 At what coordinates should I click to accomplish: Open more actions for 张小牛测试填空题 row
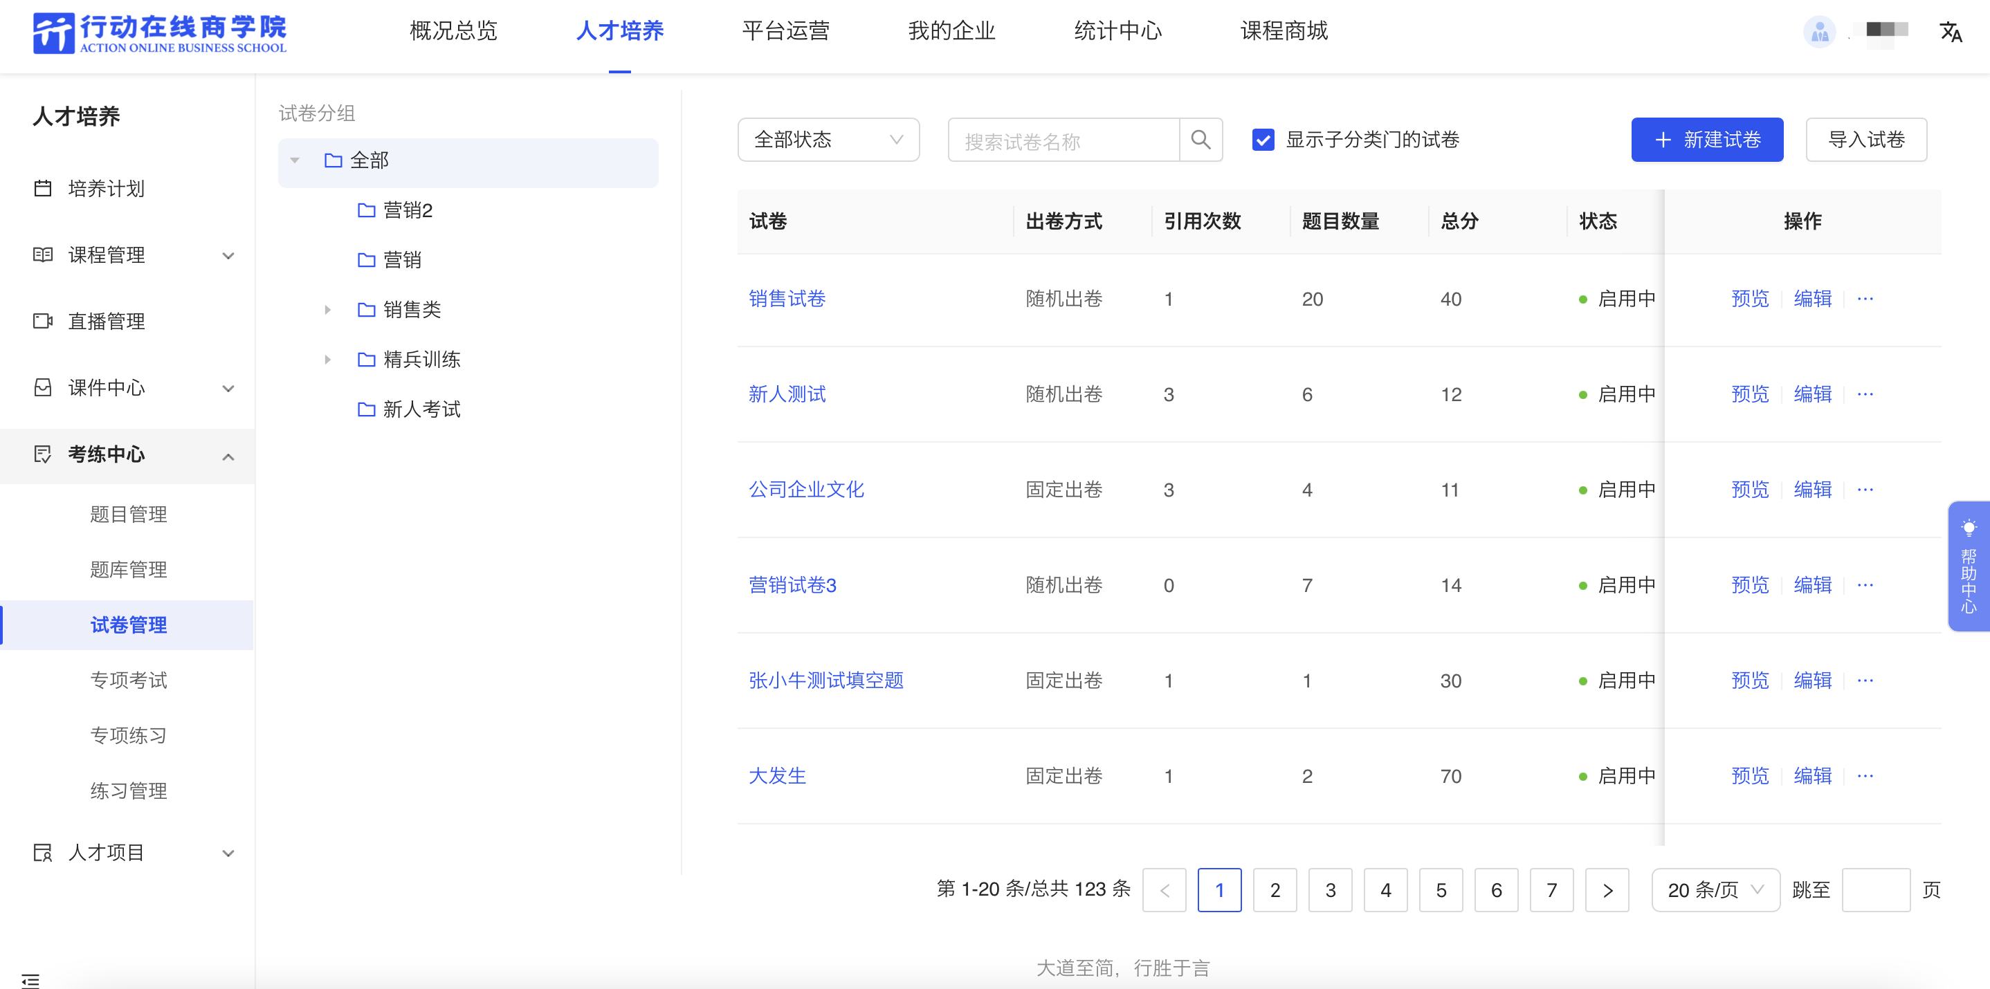1865,680
